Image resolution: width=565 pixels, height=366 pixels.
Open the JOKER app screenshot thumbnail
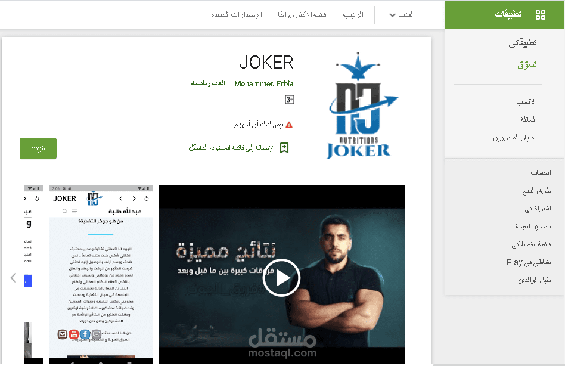click(x=101, y=274)
